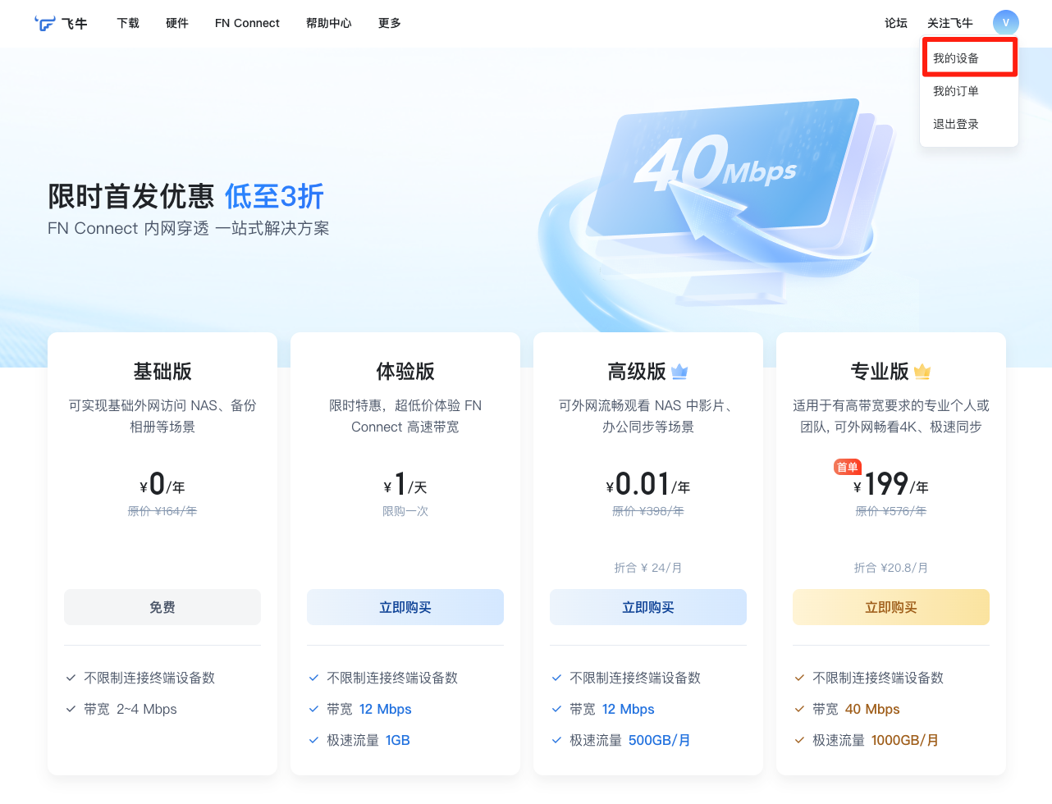1052x804 pixels.
Task: Click 不限制连接终端设备数 on 专业版
Action: [878, 678]
